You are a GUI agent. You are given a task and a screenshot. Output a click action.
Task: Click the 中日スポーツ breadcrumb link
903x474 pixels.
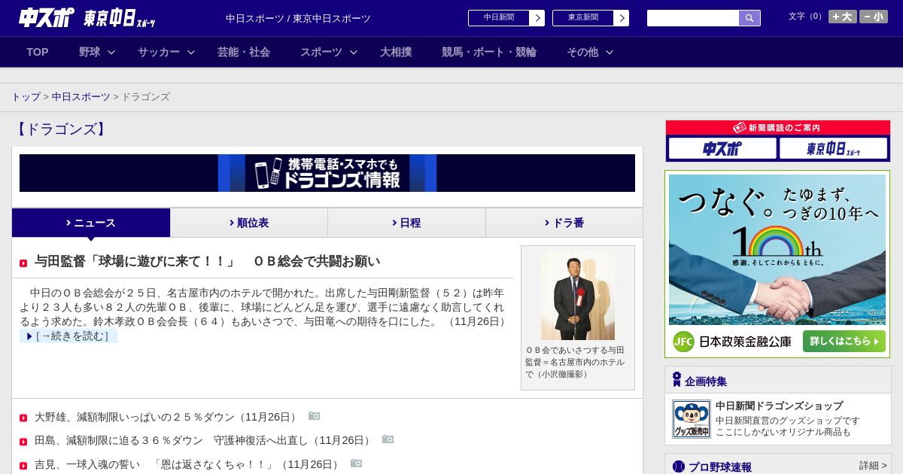tap(81, 97)
